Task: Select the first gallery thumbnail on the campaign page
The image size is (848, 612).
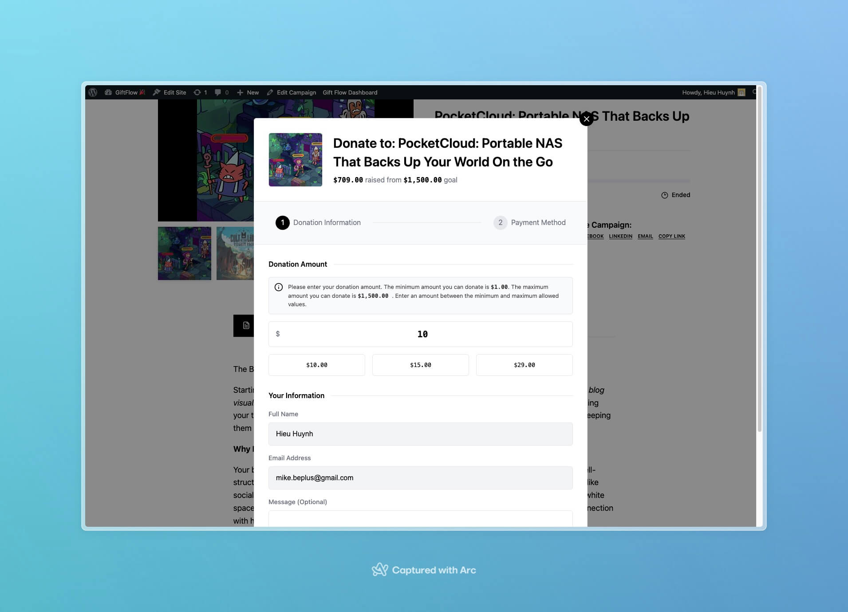Action: coord(185,253)
